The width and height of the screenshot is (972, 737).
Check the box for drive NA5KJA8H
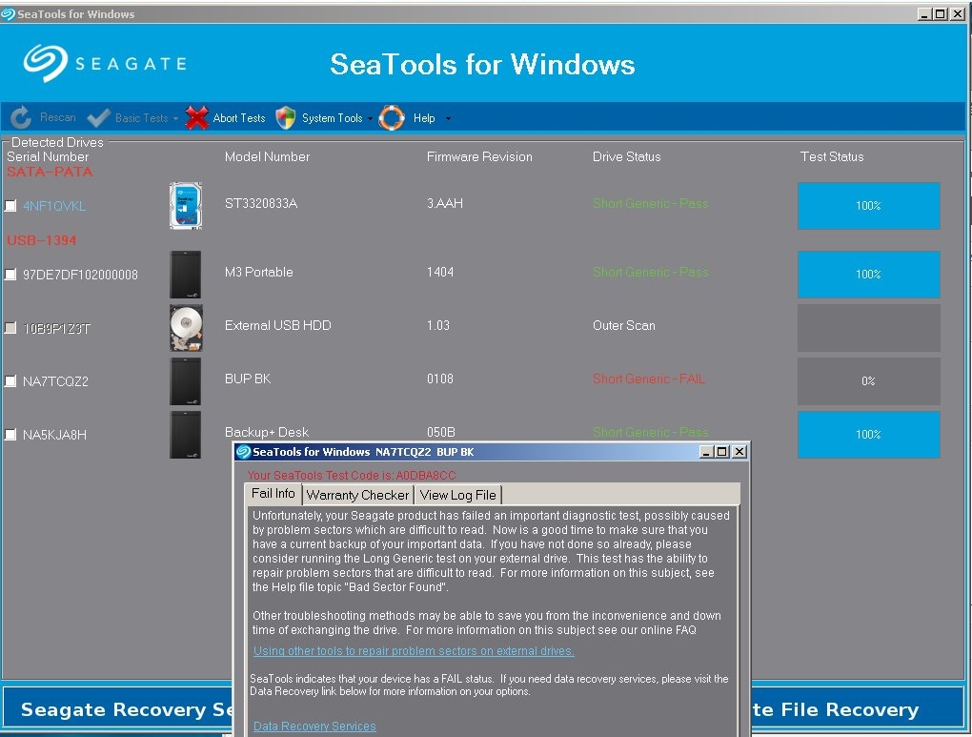(10, 434)
